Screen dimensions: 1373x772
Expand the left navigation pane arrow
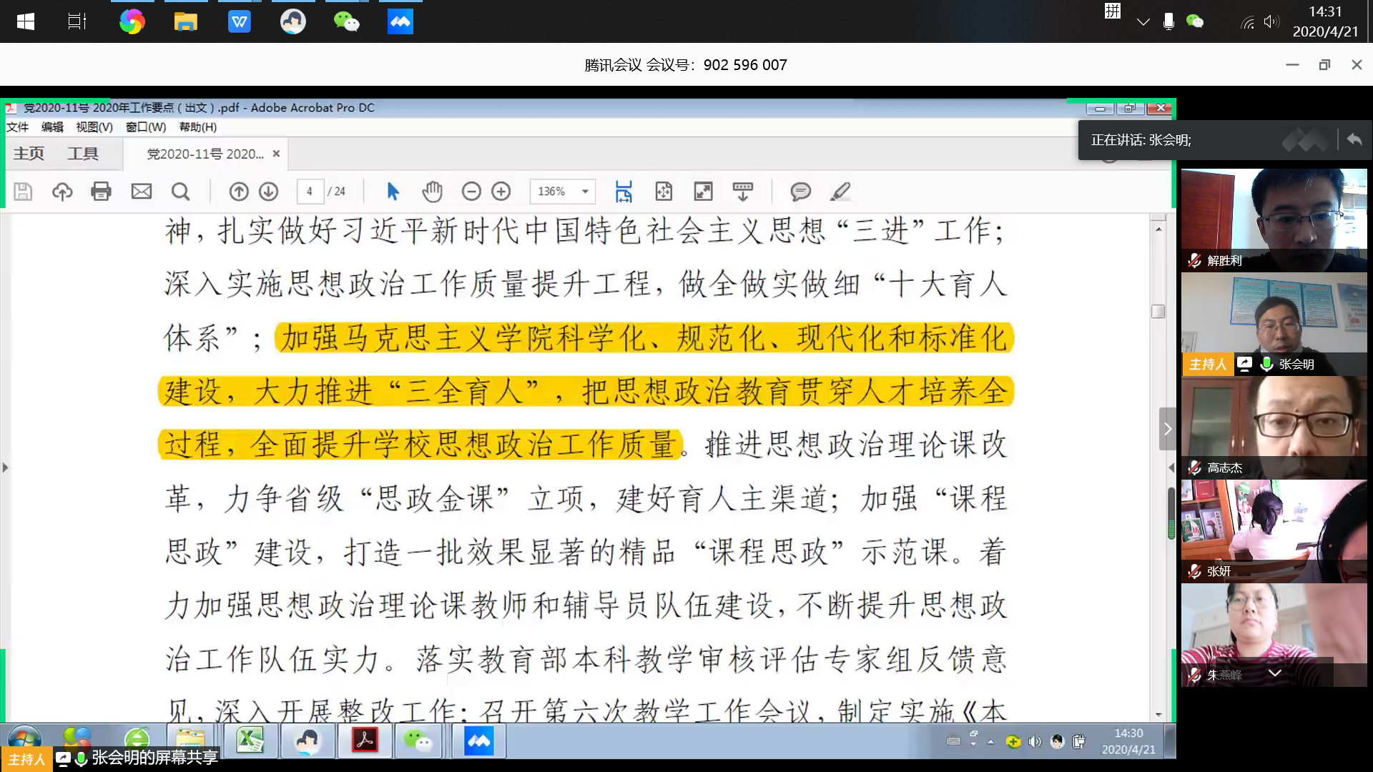click(x=6, y=468)
